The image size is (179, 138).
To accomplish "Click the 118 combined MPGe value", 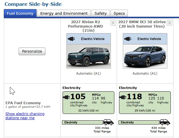I will (x=134, y=97).
